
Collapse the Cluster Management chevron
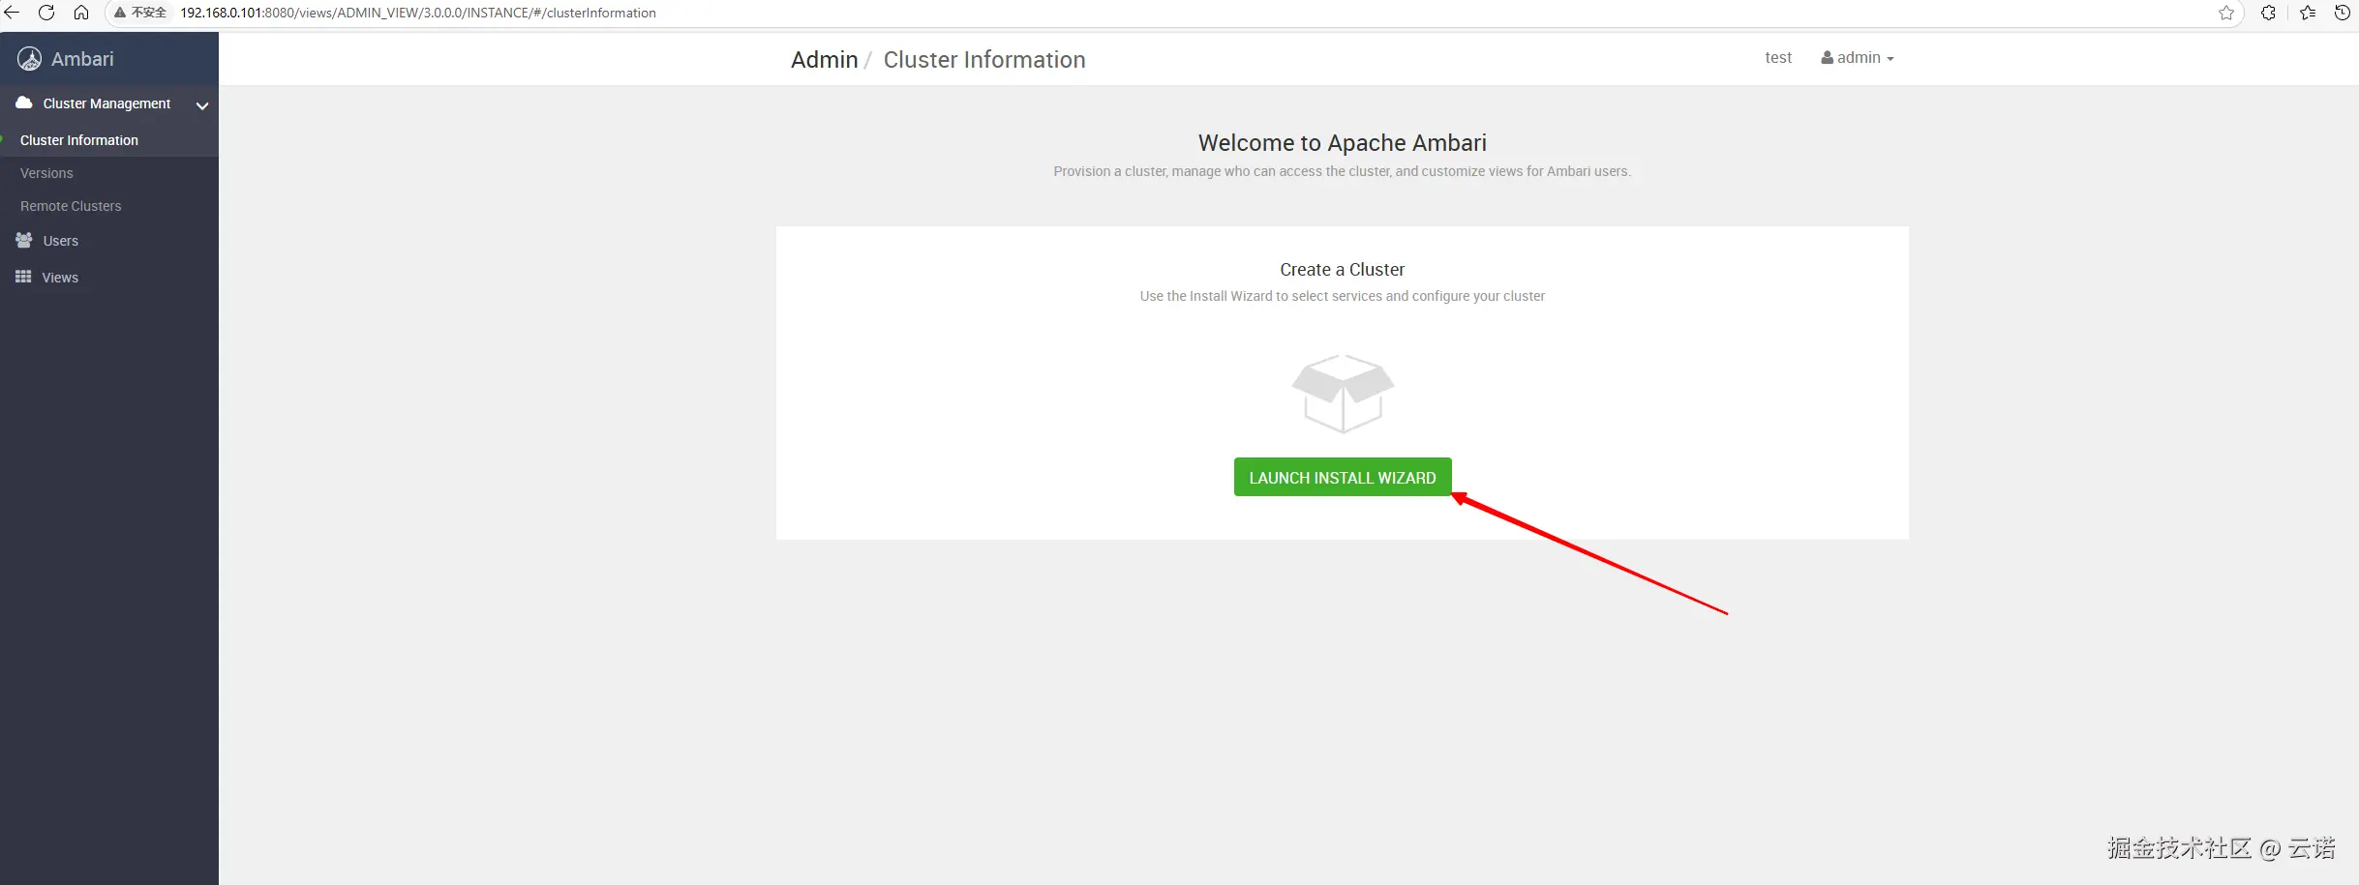pyautogui.click(x=202, y=105)
